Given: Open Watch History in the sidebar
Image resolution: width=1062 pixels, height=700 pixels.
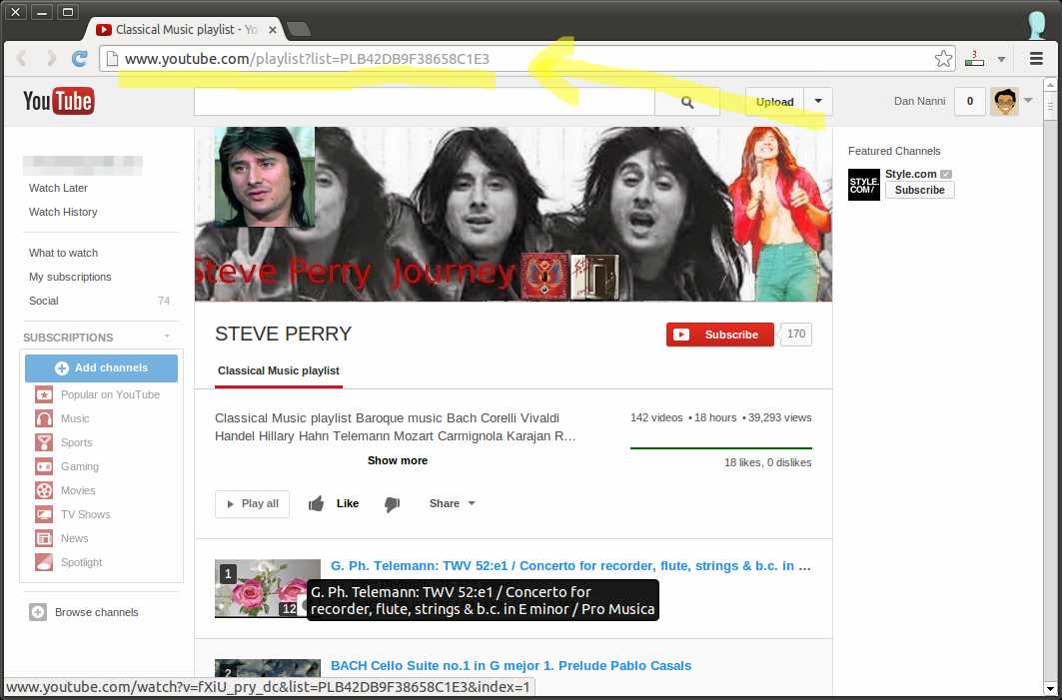Looking at the screenshot, I should (63, 213).
